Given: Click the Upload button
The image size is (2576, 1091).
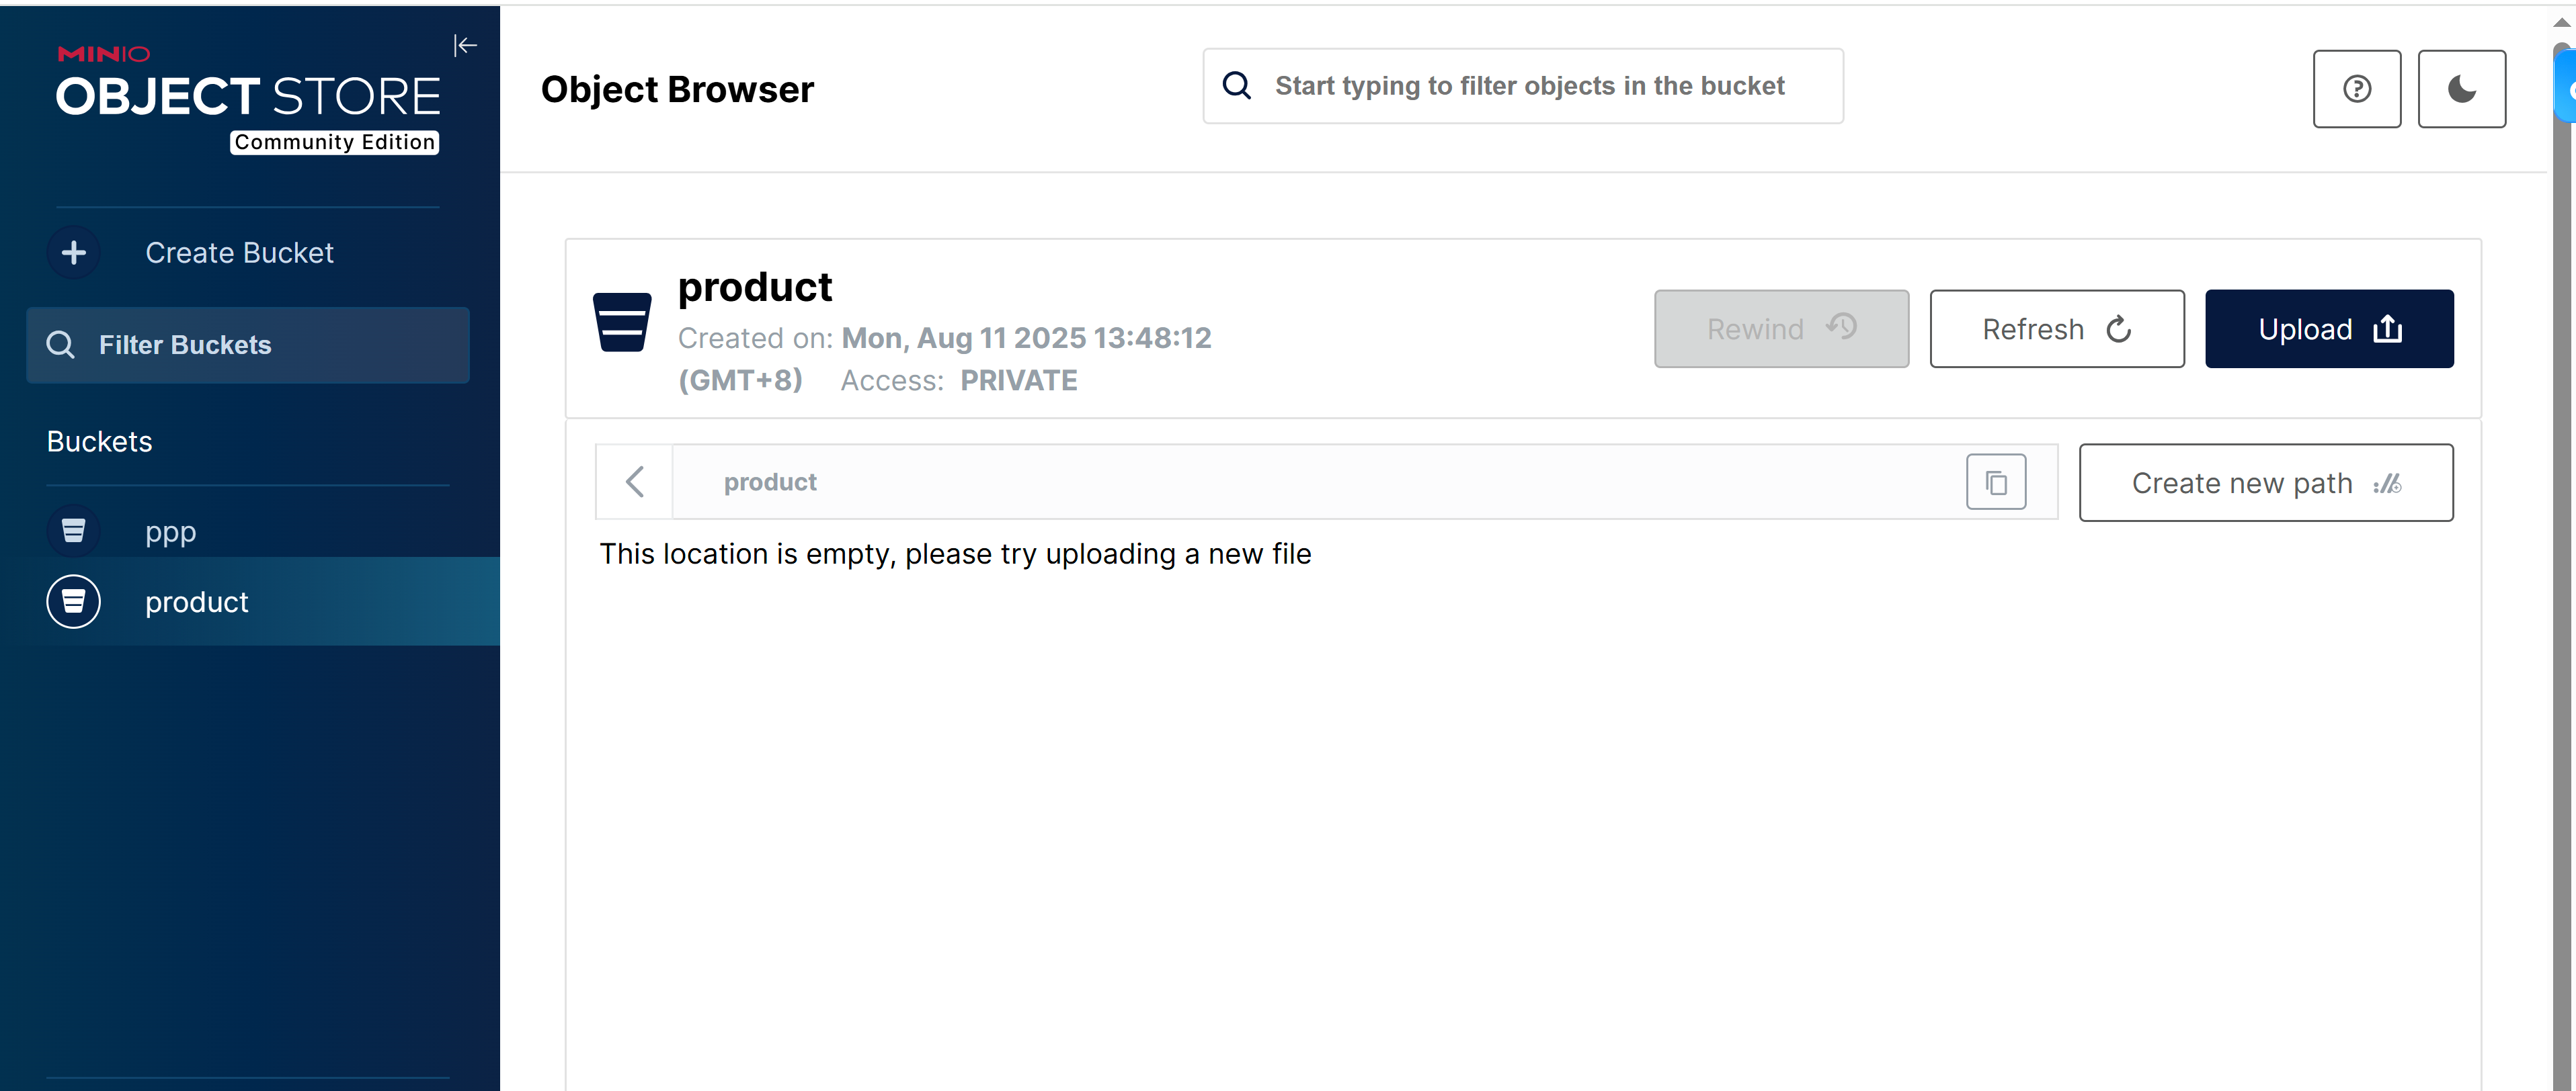Looking at the screenshot, I should tap(2328, 329).
